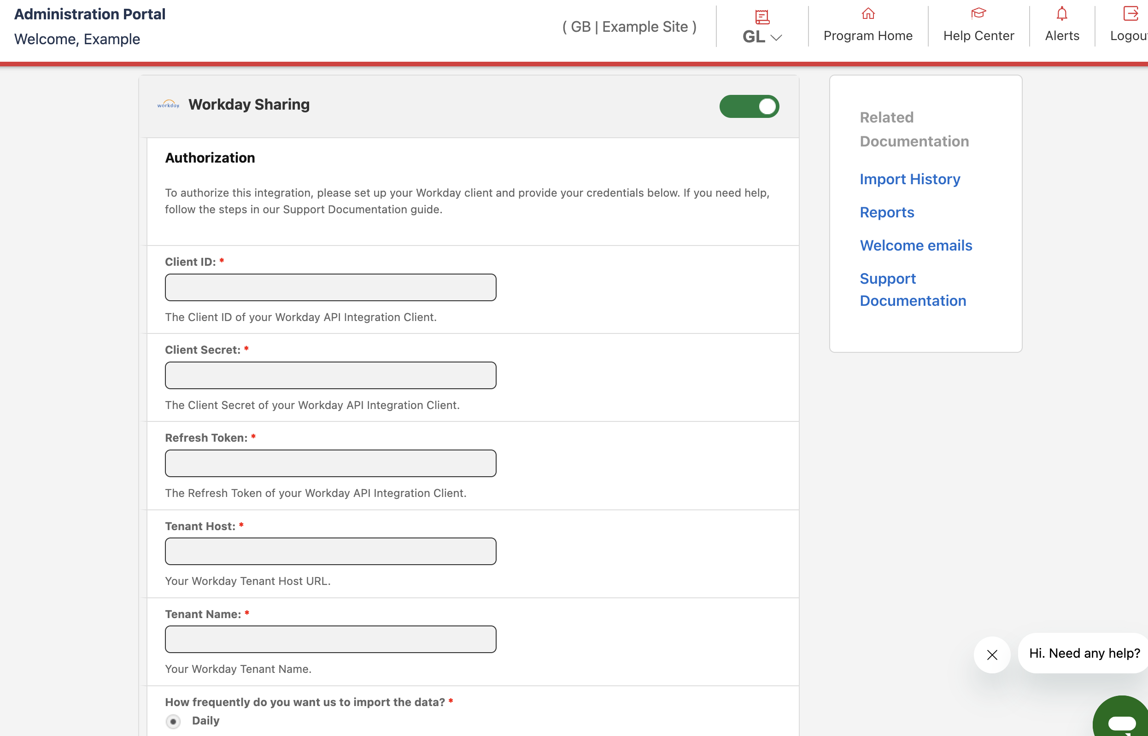Click the Program Home house icon
The image size is (1148, 736).
pyautogui.click(x=868, y=13)
